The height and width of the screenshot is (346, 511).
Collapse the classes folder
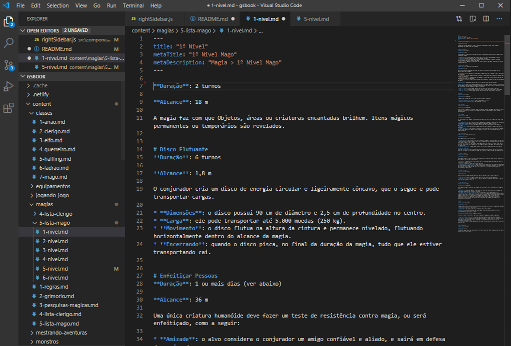pos(43,113)
